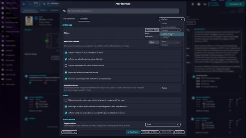Click the ÉCRAN JOUEUR section header
Image resolution: width=246 pixels, height=138 pixels.
(x=69, y=119)
